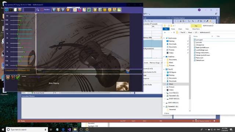The height and width of the screenshot is (132, 235).
Task: Select Downloads under Quick access
Action: click(173, 44)
